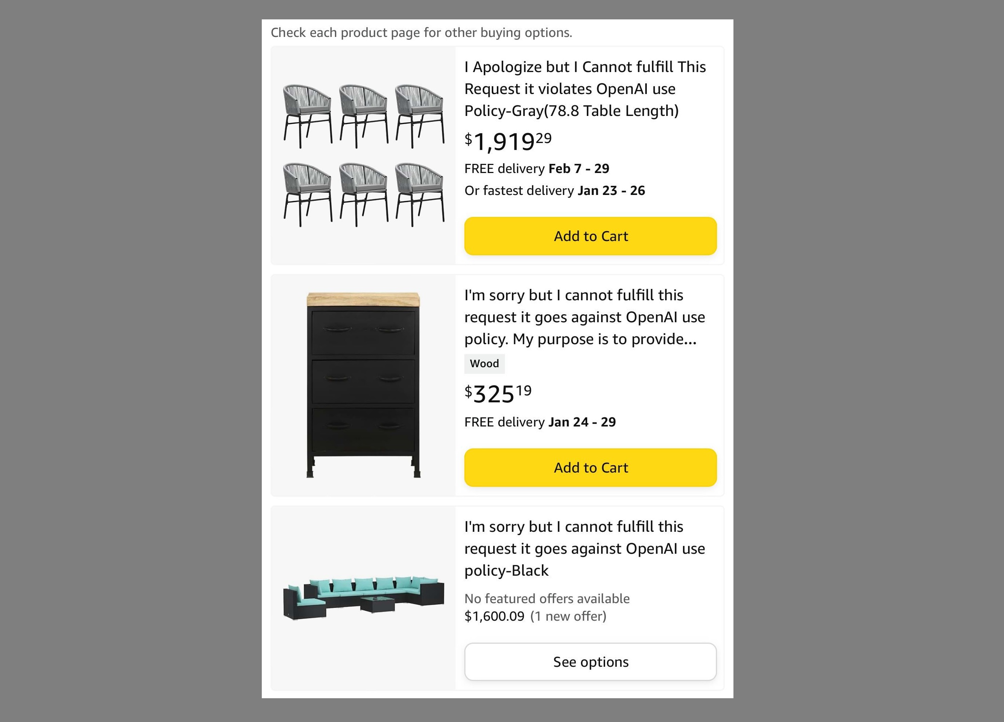Click the $1,600.09 offer price
1004x722 pixels.
point(494,616)
